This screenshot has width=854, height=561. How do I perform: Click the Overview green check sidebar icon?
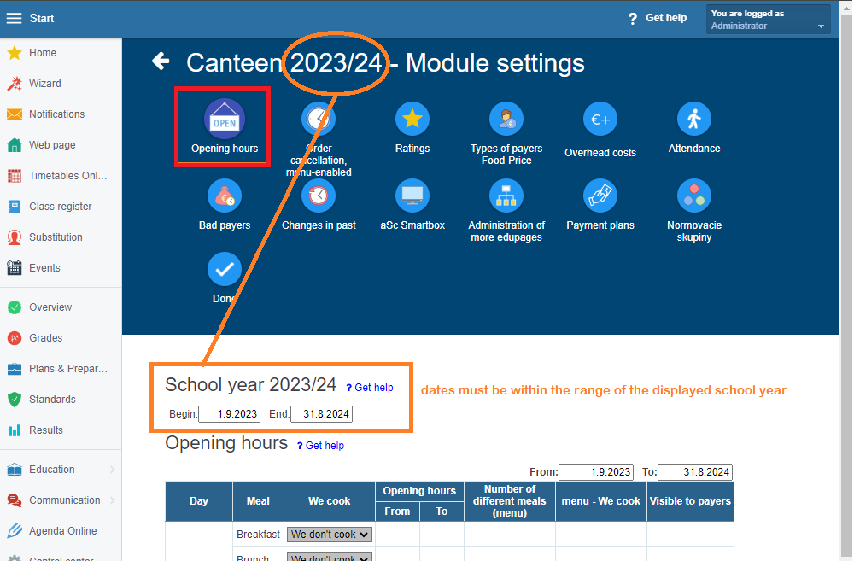(15, 307)
